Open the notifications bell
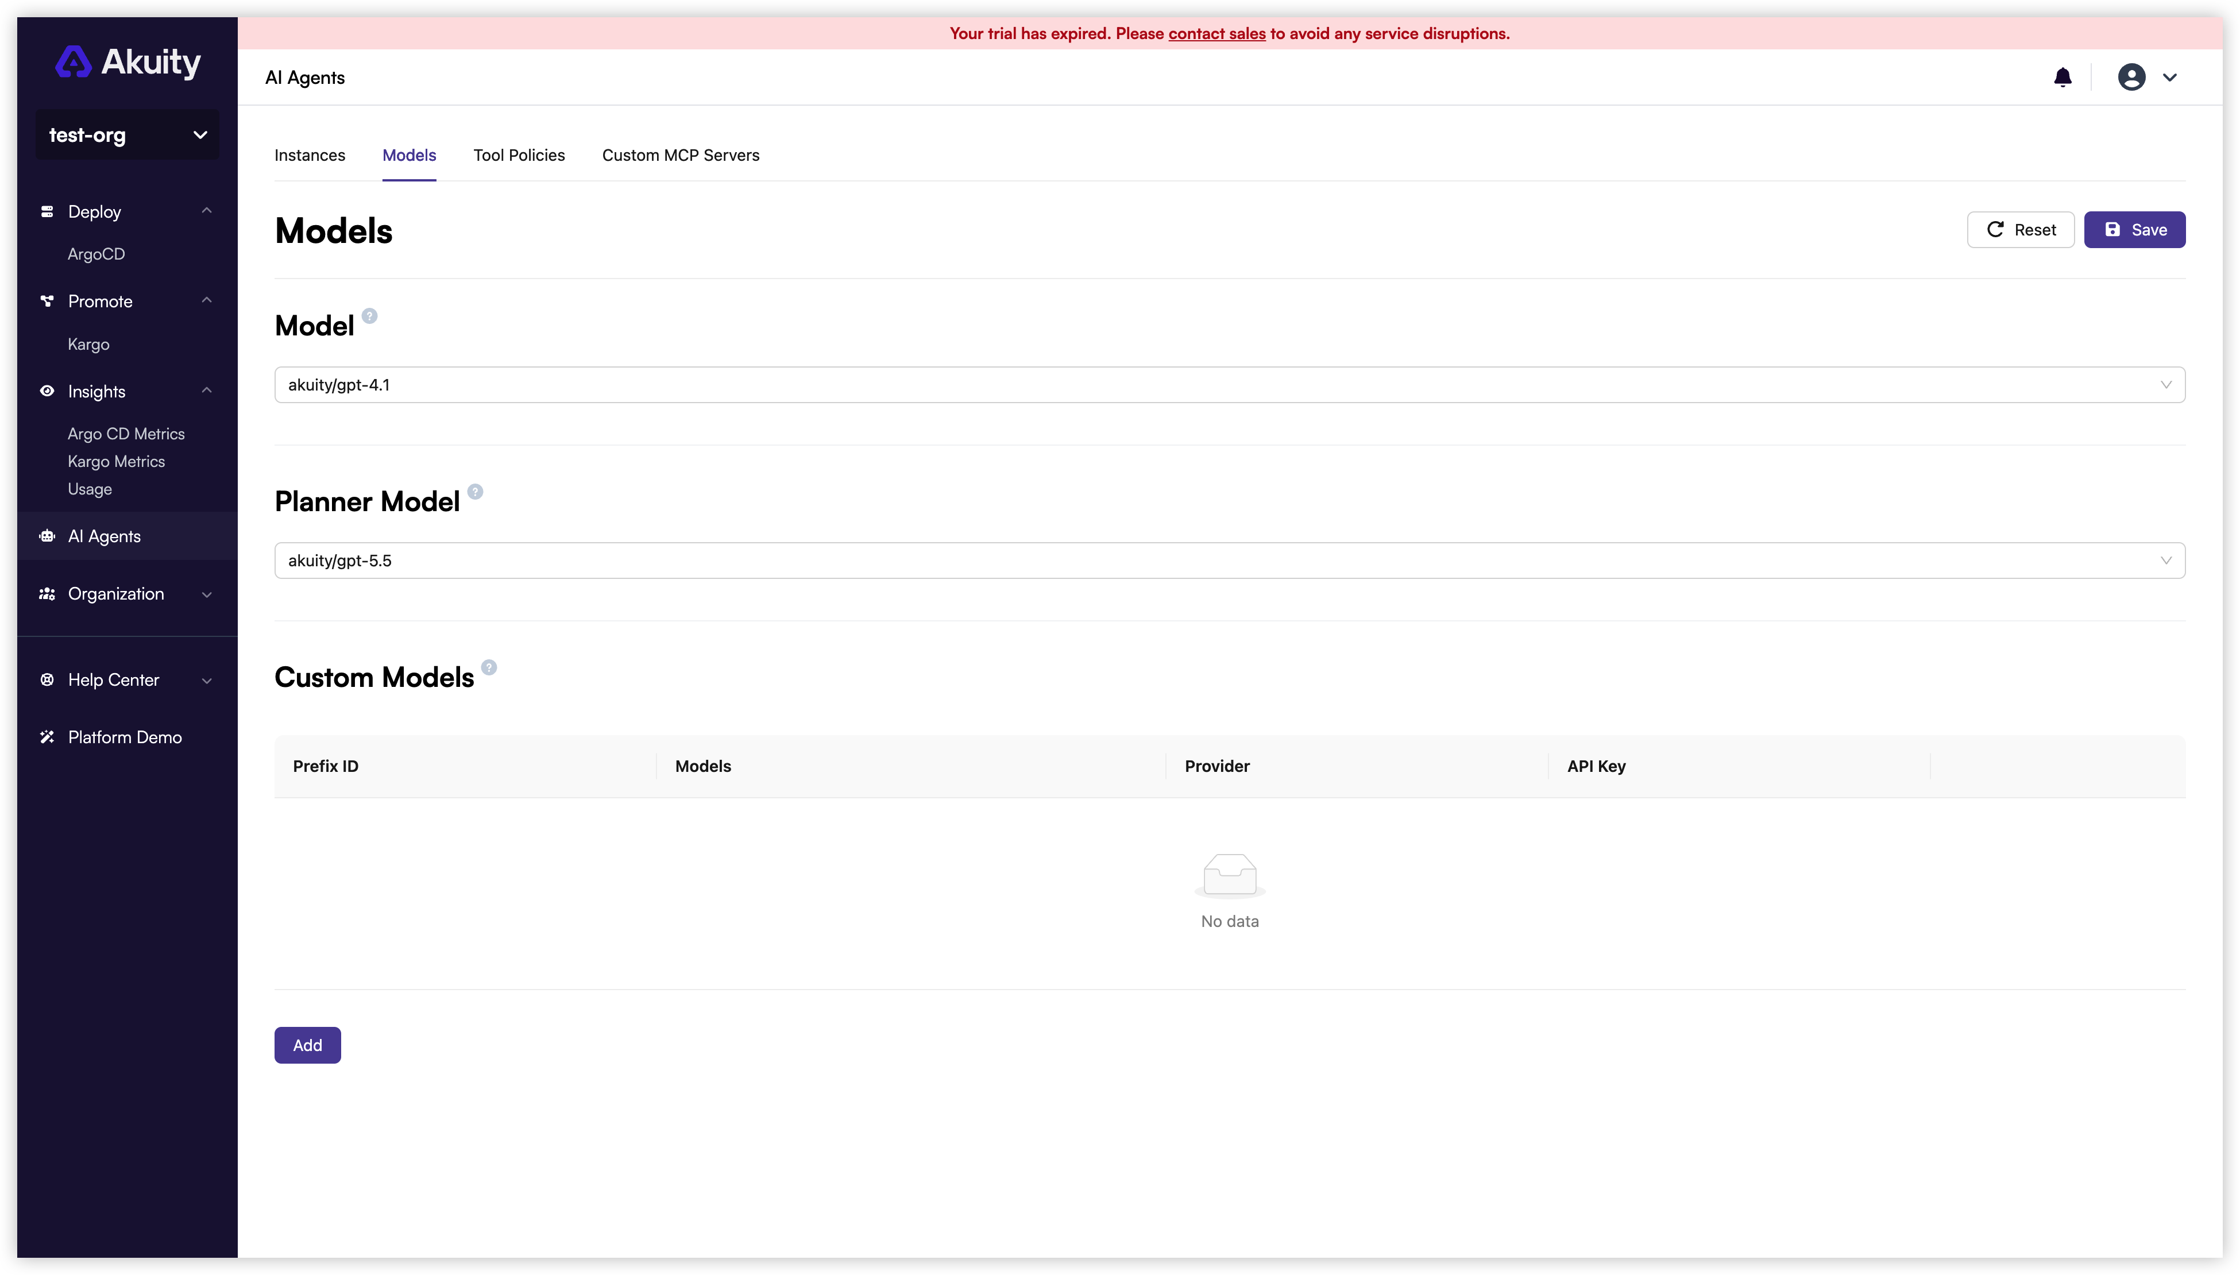The height and width of the screenshot is (1275, 2240). (x=2063, y=78)
